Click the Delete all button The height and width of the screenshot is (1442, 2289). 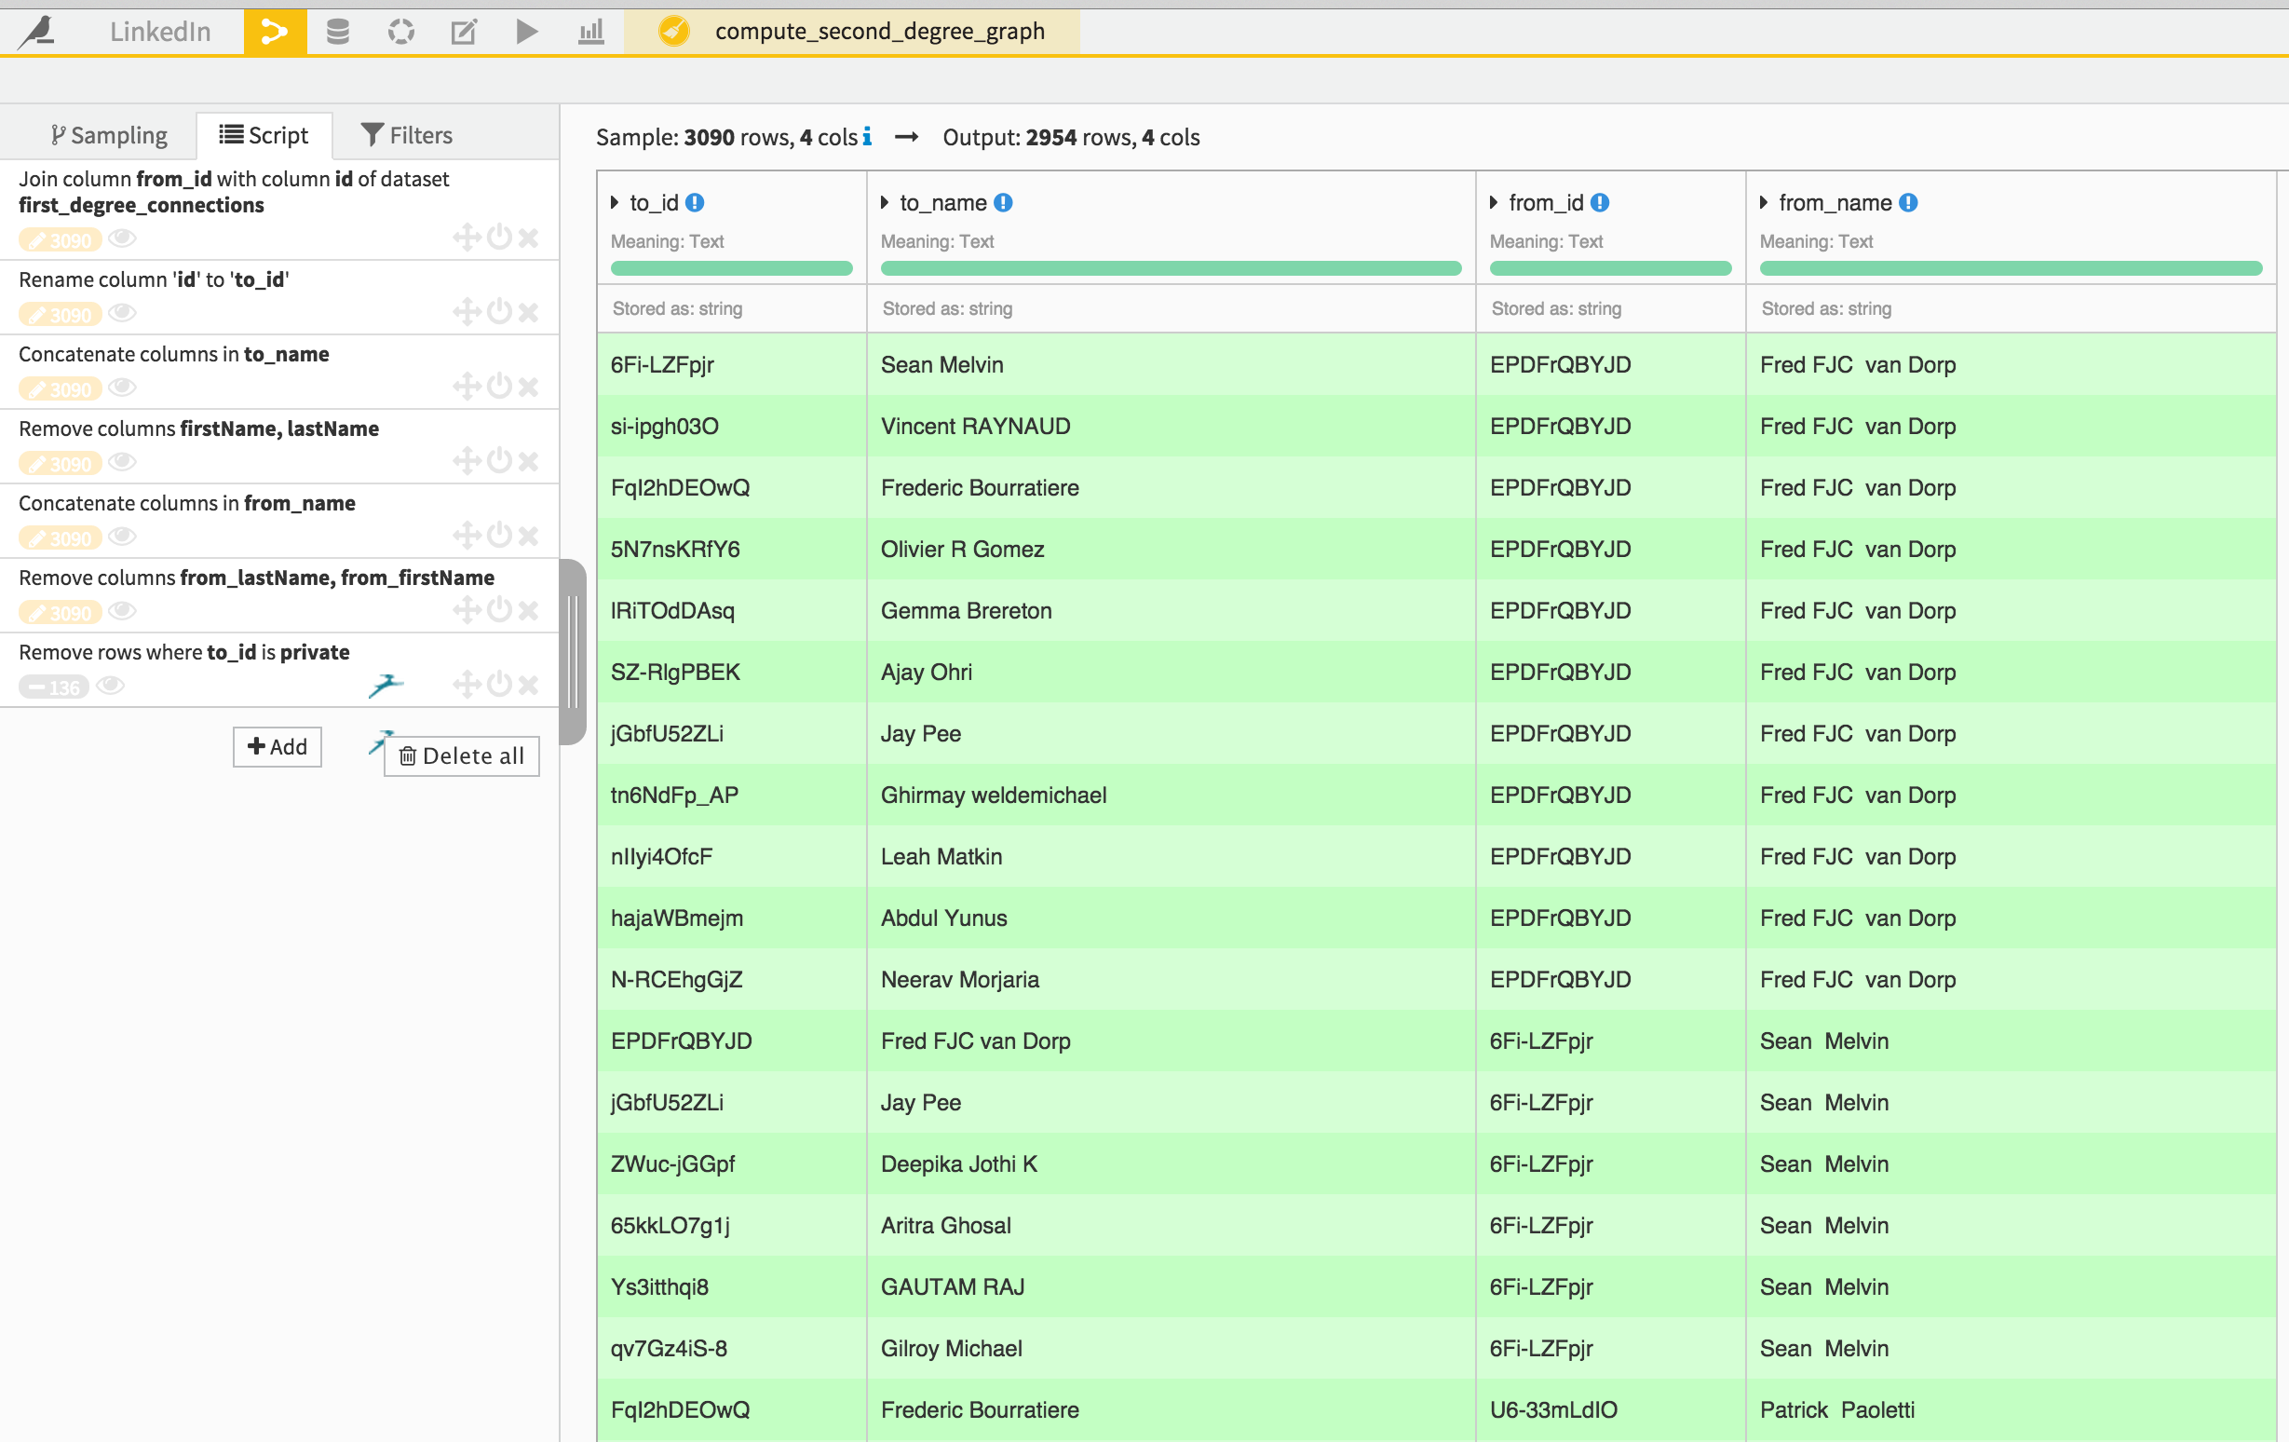462,755
